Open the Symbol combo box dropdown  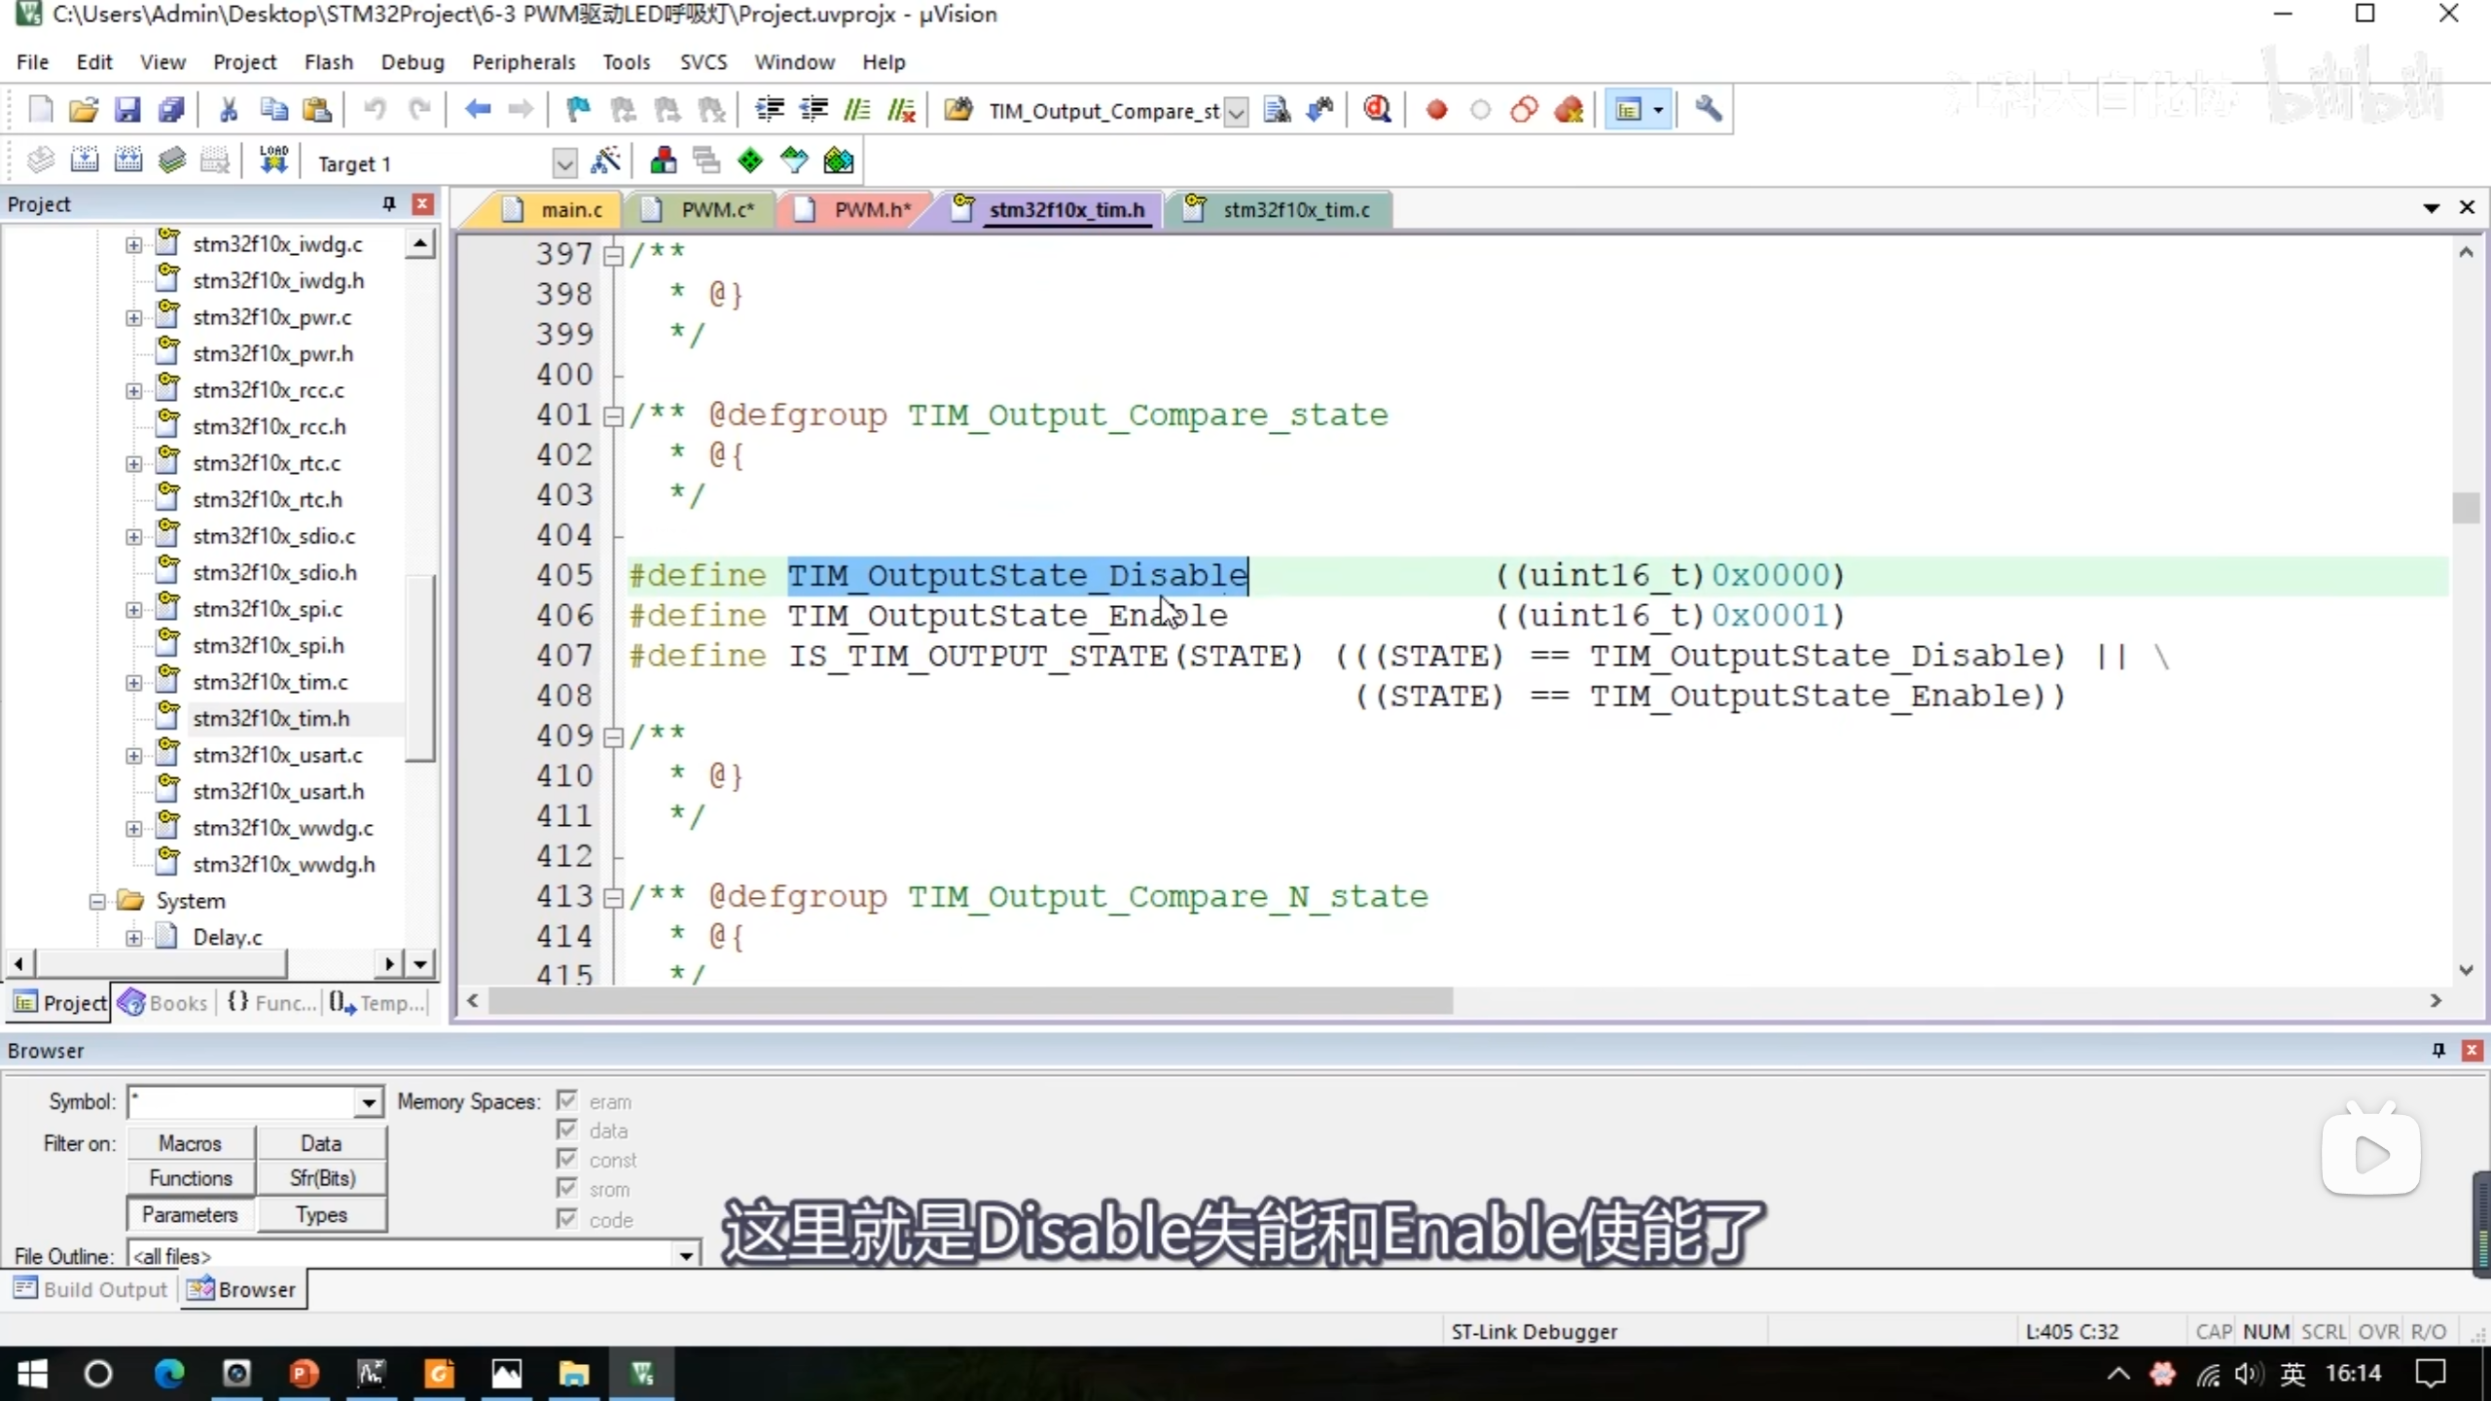point(369,1102)
